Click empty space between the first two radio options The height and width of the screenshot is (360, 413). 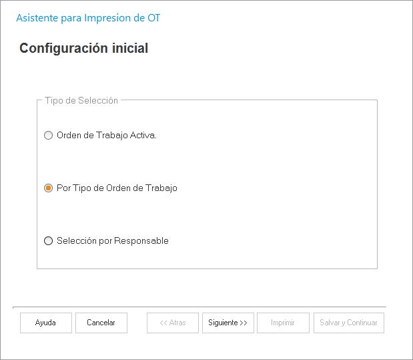tap(200, 162)
